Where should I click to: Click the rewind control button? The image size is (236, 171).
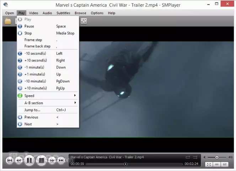[19, 160]
